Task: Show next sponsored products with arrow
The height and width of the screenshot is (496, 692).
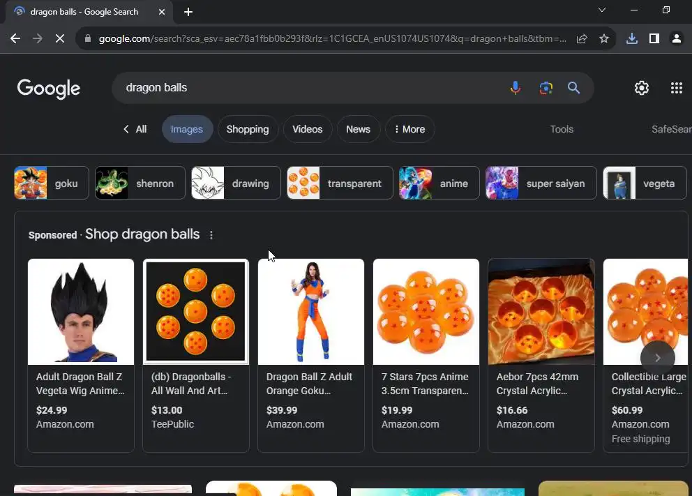Action: point(658,358)
